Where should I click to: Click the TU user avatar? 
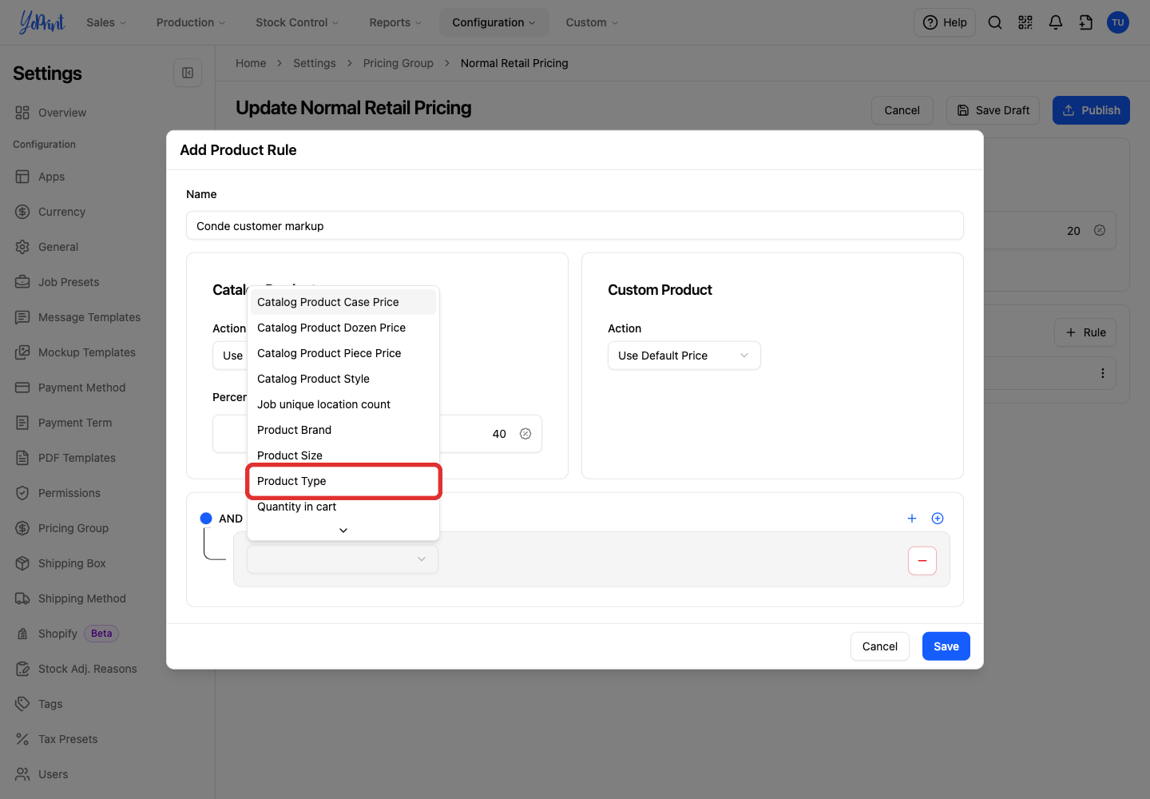click(x=1118, y=22)
